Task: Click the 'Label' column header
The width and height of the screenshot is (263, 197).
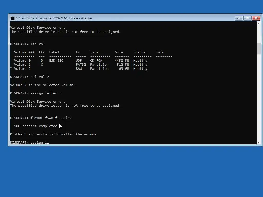Action: coord(54,52)
